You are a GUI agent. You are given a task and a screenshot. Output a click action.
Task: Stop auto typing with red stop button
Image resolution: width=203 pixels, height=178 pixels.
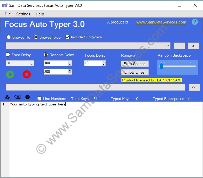point(27,74)
